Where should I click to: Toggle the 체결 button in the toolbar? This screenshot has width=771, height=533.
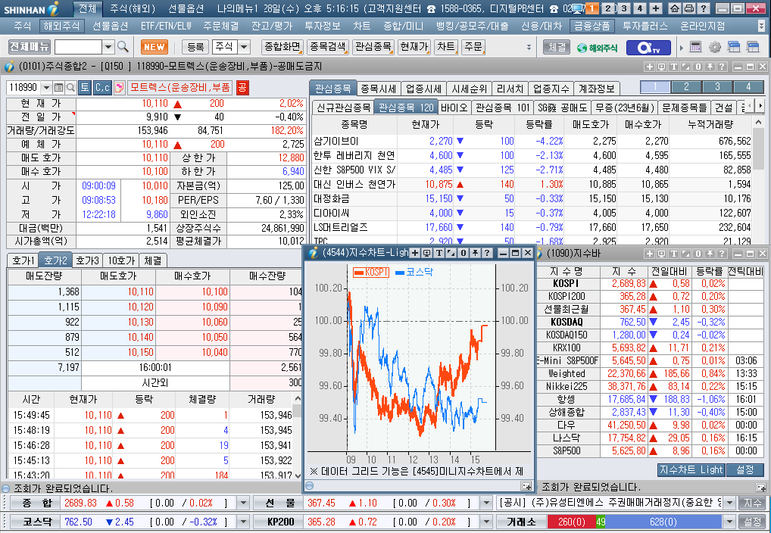click(x=557, y=47)
